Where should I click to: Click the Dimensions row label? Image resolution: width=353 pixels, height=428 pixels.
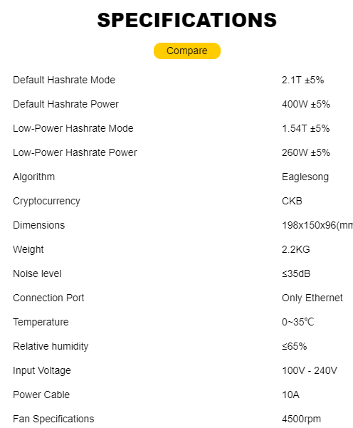pos(38,225)
